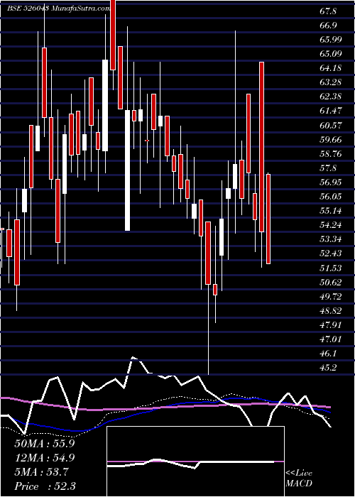Select the 67.8 price axis label
Screen dimensions: 355x497
tap(329, 11)
